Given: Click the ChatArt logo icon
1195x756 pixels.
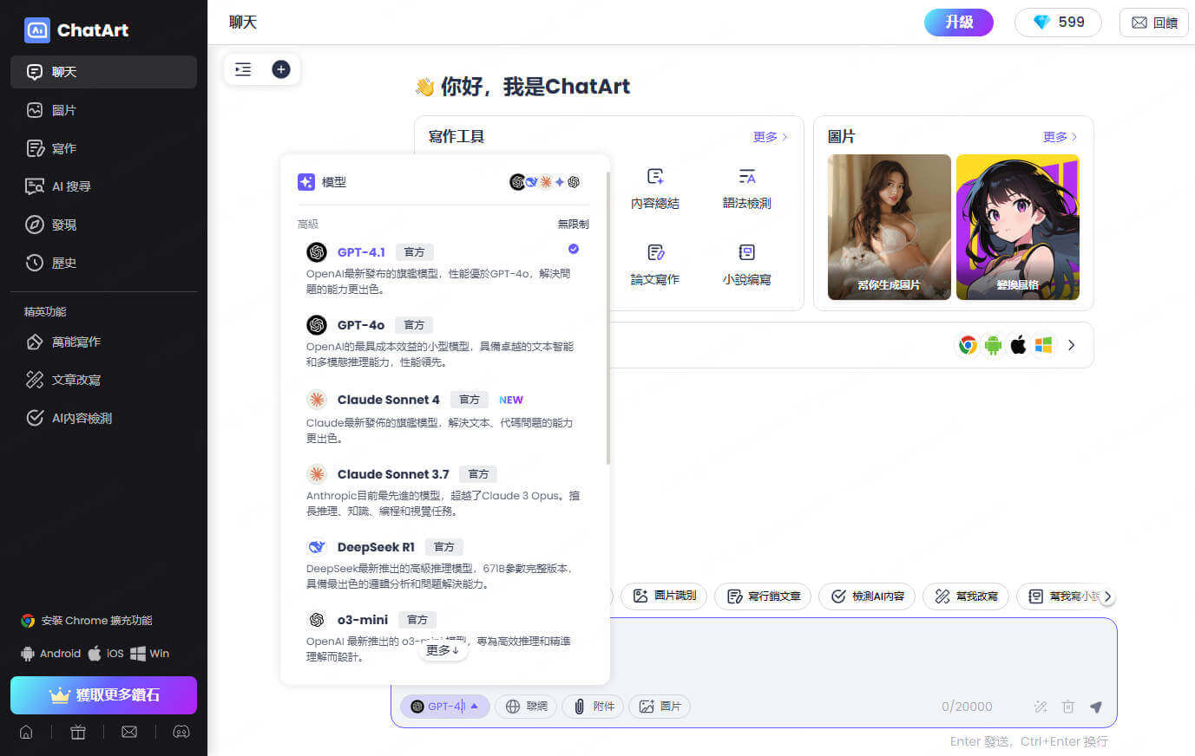Looking at the screenshot, I should click(x=37, y=30).
